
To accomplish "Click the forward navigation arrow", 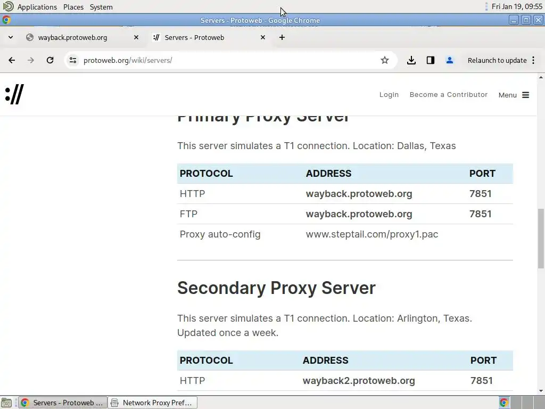I will 30,60.
